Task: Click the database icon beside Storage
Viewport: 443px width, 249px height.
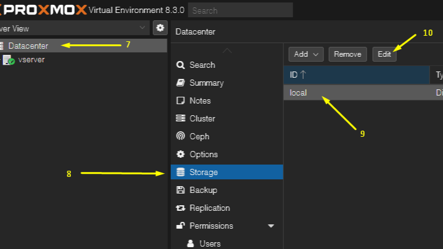Action: [x=181, y=172]
